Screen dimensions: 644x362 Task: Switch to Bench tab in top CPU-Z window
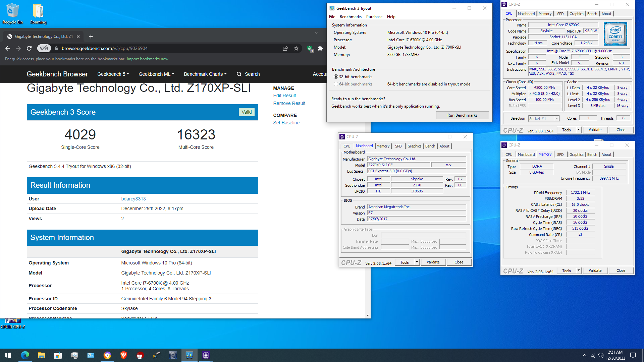click(x=592, y=14)
